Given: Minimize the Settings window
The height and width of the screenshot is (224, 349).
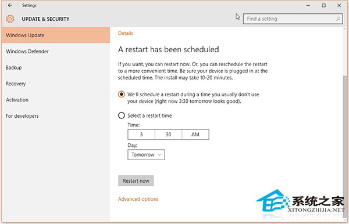Looking at the screenshot, I should pyautogui.click(x=308, y=6).
